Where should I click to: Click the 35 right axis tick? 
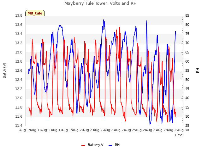187,108
